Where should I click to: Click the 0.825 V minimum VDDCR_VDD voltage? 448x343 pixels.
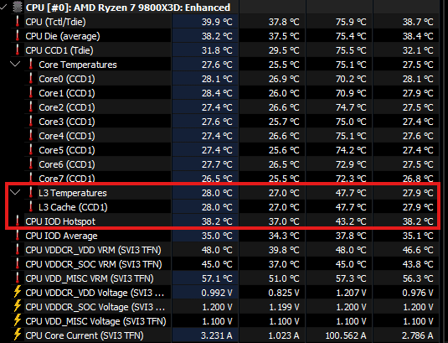tap(284, 293)
